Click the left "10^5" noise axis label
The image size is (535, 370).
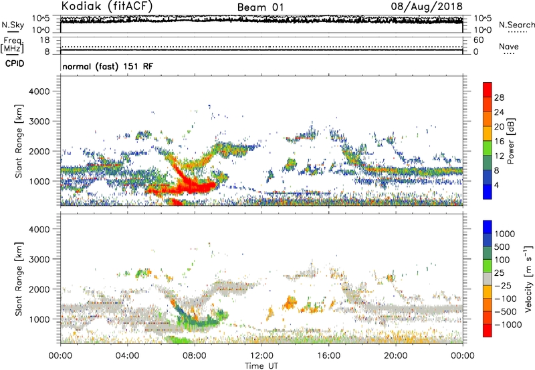41,18
